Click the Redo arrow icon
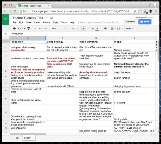 coord(24,28)
